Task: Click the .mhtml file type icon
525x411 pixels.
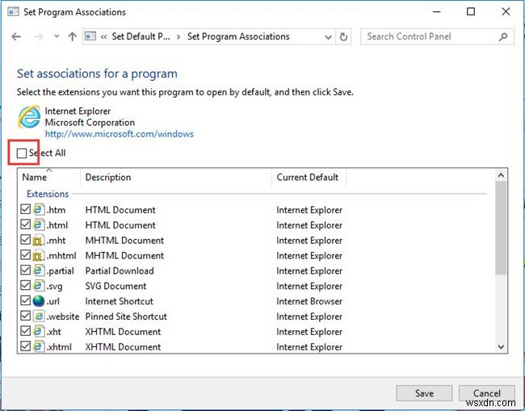Action: click(39, 255)
